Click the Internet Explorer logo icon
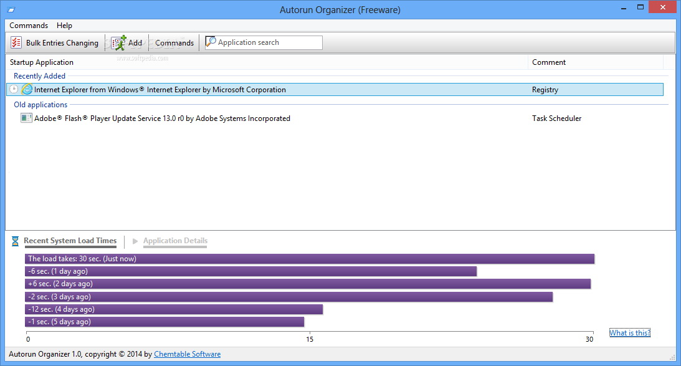The height and width of the screenshot is (366, 681). pyautogui.click(x=27, y=89)
